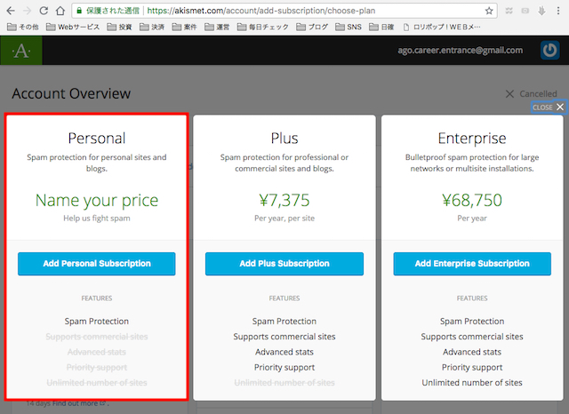This screenshot has width=569, height=414.
Task: Click the account email address
Action: click(461, 51)
